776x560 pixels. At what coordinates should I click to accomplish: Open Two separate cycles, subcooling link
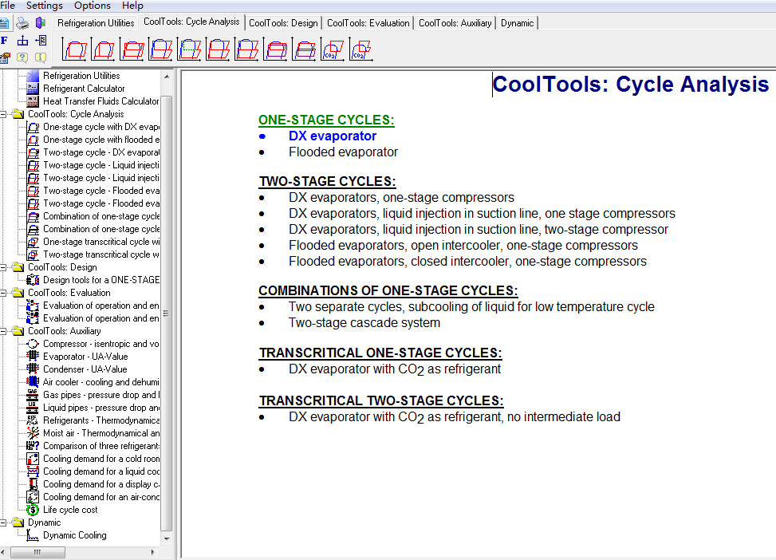(x=471, y=307)
